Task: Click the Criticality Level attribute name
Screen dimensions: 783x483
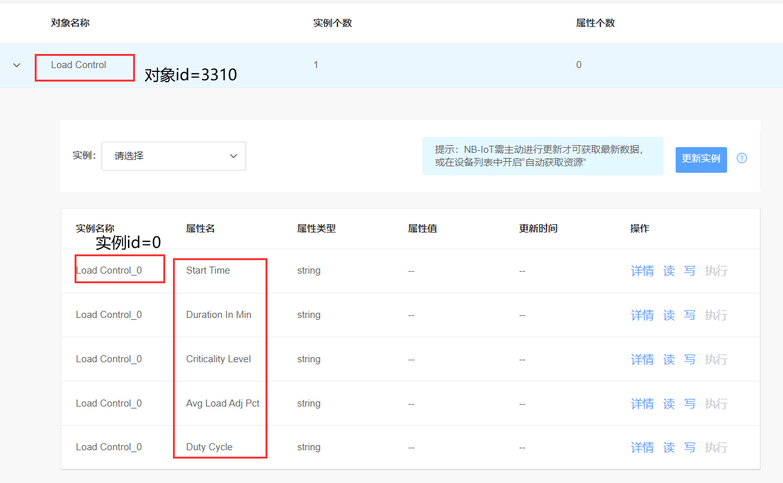Action: click(219, 359)
